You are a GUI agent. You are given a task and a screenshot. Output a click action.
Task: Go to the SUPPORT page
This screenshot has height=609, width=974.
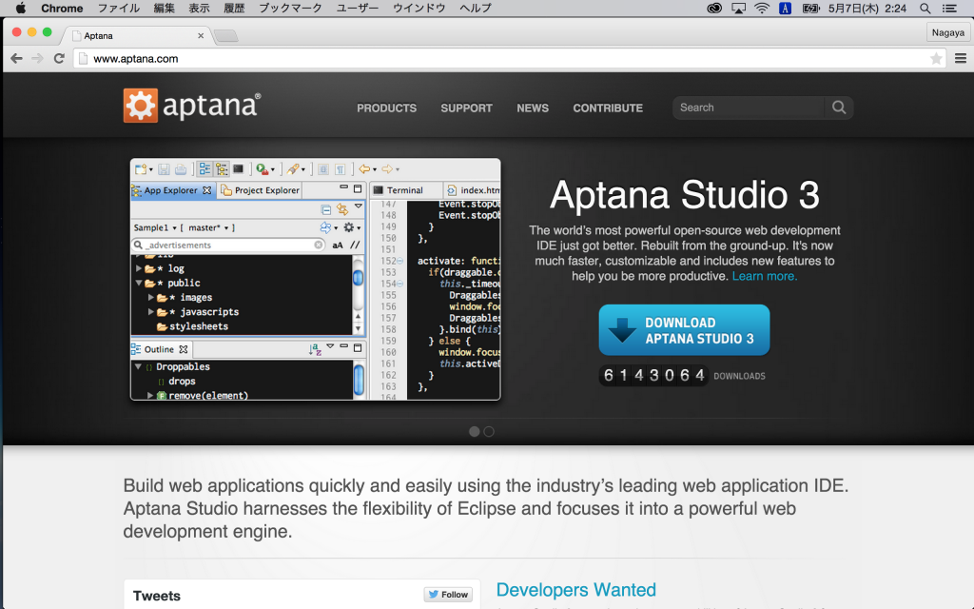tap(466, 108)
